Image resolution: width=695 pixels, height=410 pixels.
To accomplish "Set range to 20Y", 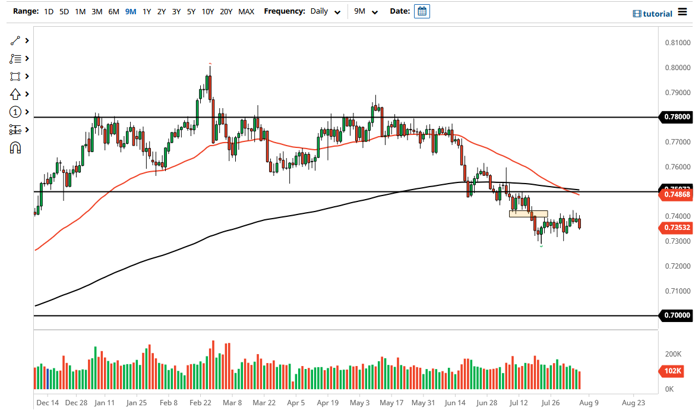I will click(x=226, y=11).
